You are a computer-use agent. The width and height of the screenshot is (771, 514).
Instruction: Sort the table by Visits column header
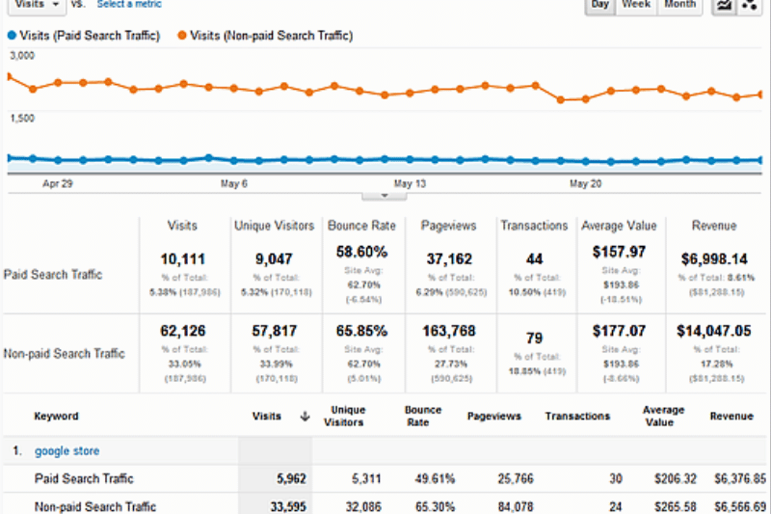pos(267,417)
